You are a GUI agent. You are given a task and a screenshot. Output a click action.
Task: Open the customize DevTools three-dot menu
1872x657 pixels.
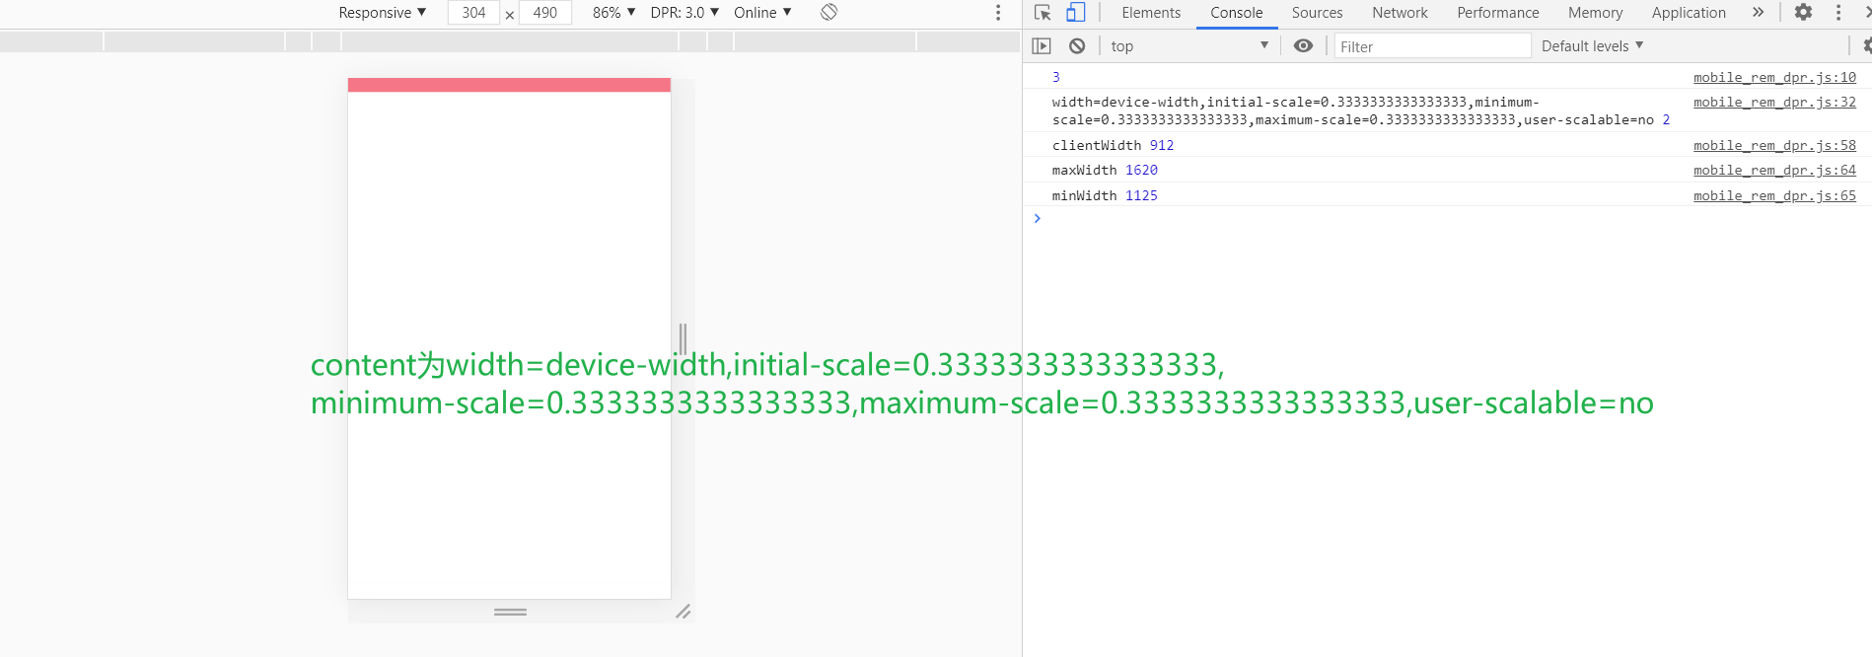pos(1838,12)
